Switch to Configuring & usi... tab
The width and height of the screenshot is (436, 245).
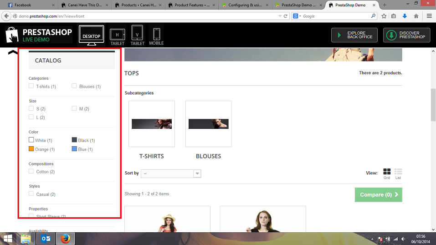[x=245, y=5]
